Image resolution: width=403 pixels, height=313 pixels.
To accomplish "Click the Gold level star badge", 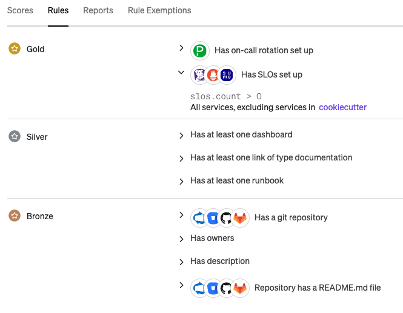I will 15,49.
